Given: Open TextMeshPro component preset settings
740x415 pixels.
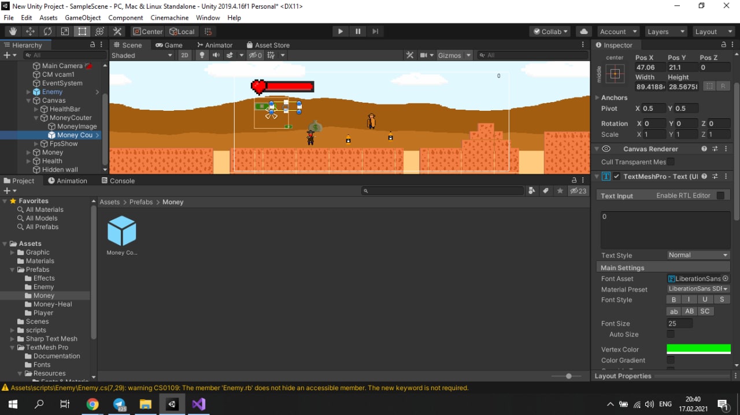Looking at the screenshot, I should click(x=715, y=177).
